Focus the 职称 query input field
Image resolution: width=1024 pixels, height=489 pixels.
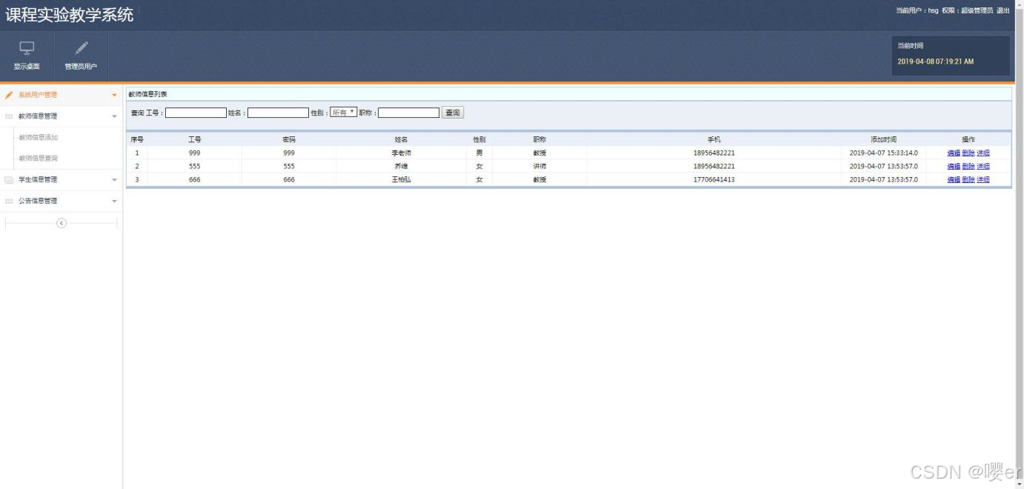pyautogui.click(x=409, y=113)
